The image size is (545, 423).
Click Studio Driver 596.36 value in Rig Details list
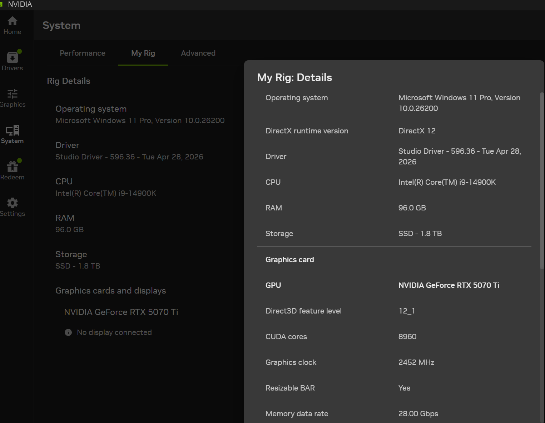pos(129,157)
